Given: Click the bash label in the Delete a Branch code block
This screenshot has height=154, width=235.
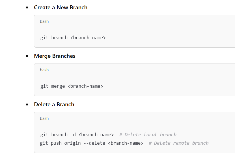Looking at the screenshot, I should tap(44, 118).
